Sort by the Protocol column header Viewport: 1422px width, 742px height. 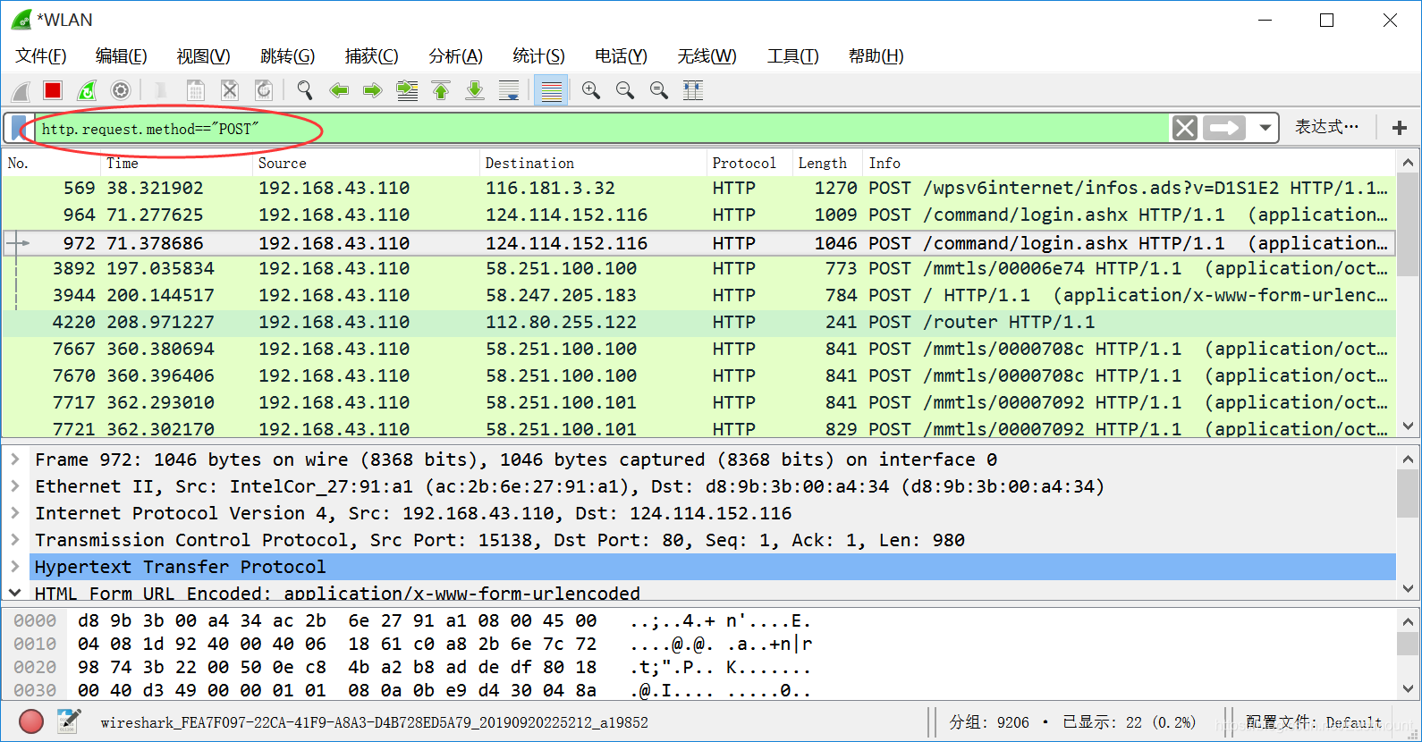coord(749,163)
